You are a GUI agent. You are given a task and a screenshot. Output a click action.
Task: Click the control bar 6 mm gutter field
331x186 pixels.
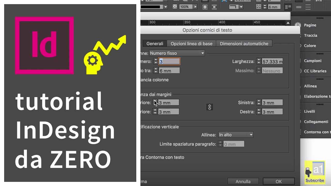tap(274, 7)
